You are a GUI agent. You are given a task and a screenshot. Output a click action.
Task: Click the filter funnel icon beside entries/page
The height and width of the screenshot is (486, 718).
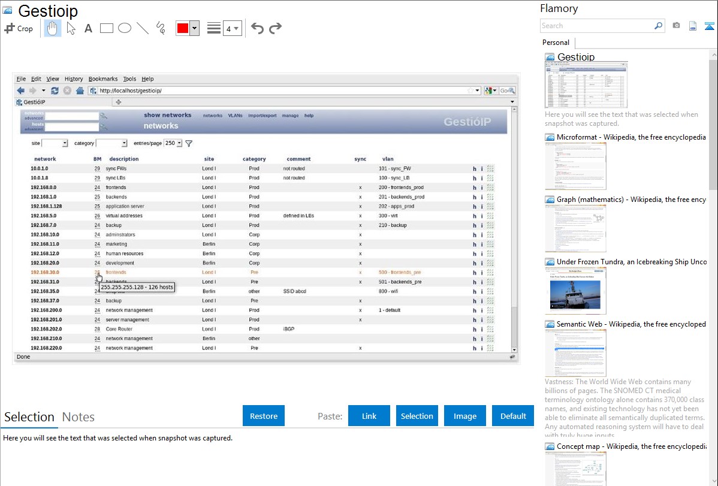189,143
